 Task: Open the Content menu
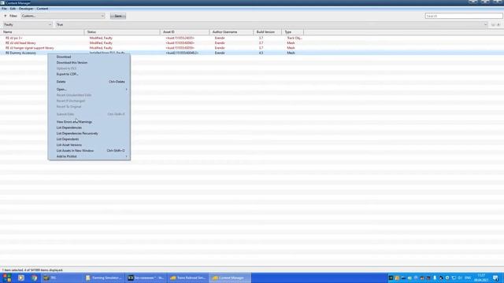(x=42, y=9)
